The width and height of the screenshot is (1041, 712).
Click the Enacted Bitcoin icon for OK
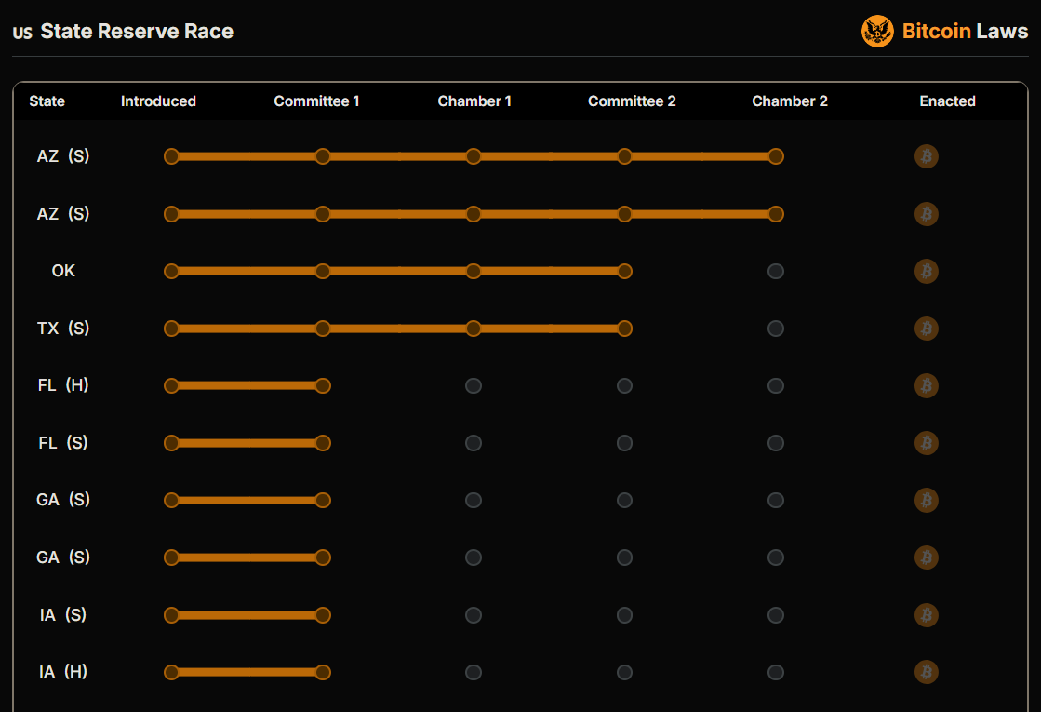[x=926, y=271]
